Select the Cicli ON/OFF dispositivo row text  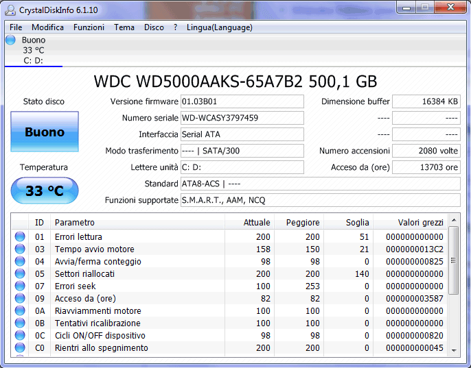click(100, 335)
